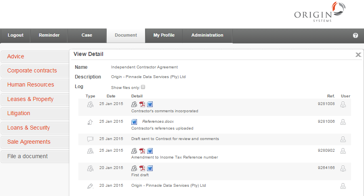Select Corporate contracts in sidebar
The width and height of the screenshot is (364, 196).
[x=32, y=71]
